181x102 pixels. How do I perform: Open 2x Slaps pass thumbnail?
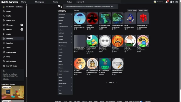80,64
